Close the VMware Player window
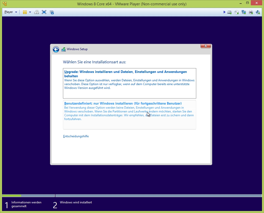The width and height of the screenshot is (264, 213). pyautogui.click(x=257, y=3)
